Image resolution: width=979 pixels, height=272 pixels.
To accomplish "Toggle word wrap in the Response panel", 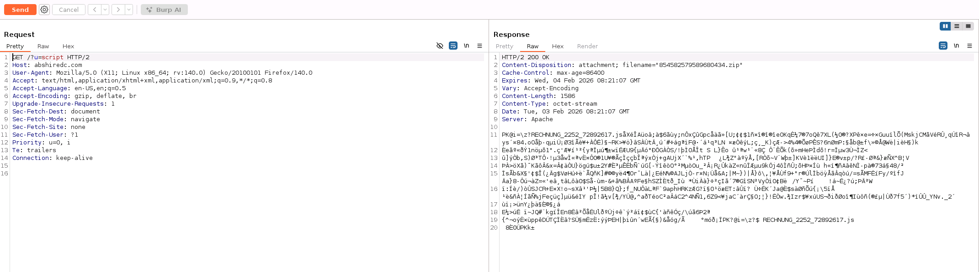I will [943, 46].
